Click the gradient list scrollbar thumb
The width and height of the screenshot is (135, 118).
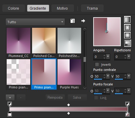[85, 59]
